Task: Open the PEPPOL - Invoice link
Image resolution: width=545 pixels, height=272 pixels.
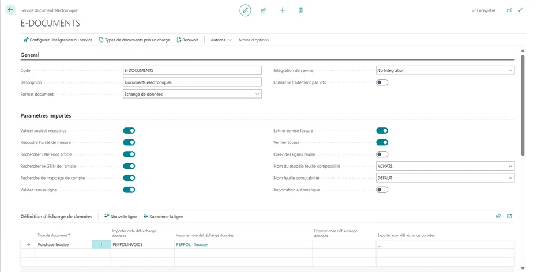Action: (192, 244)
